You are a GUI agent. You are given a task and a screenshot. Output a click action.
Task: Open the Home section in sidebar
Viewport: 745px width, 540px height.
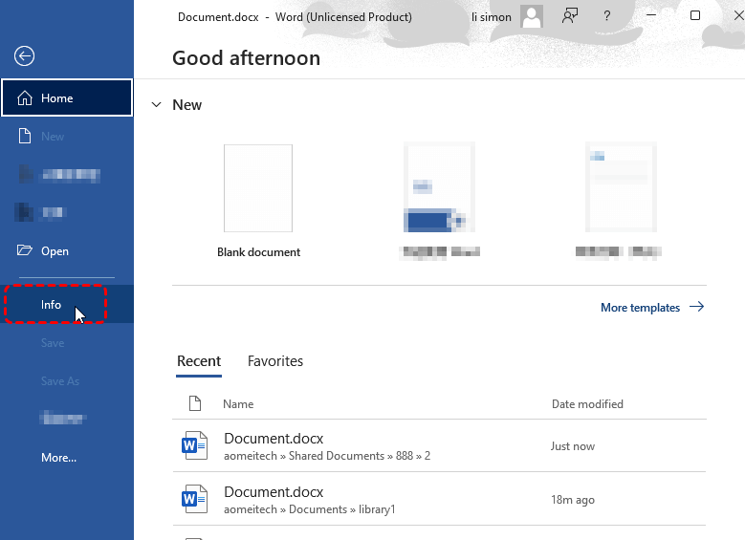[x=67, y=97]
